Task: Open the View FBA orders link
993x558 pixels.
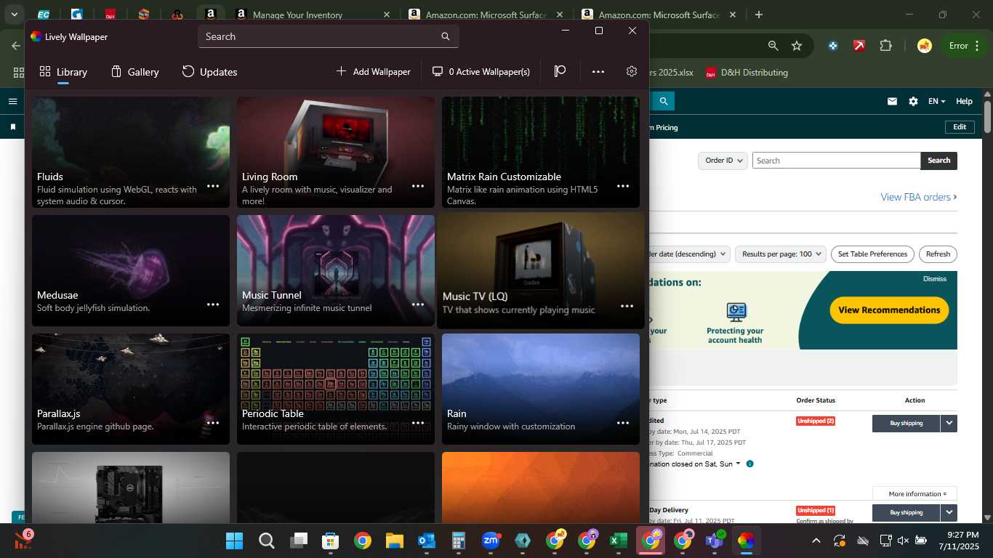Action: (919, 197)
